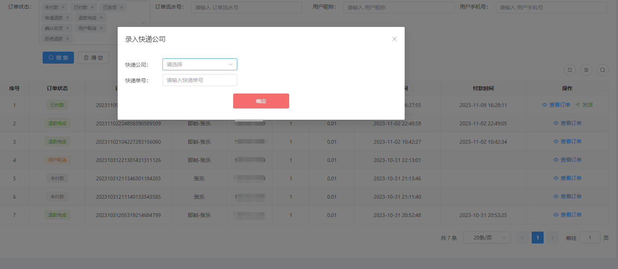This screenshot has height=269, width=618.
Task: Open the 20条/页 page size dropdown
Action: [486, 238]
